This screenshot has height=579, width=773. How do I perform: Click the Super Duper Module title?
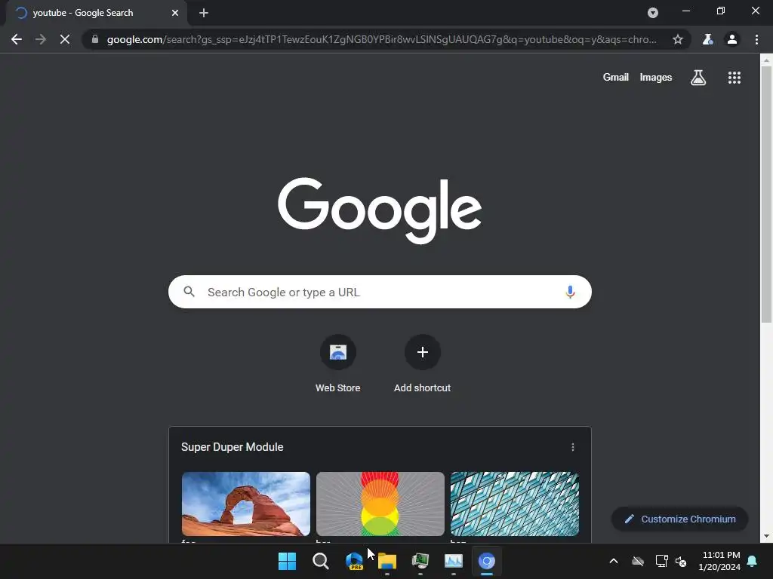click(x=233, y=447)
